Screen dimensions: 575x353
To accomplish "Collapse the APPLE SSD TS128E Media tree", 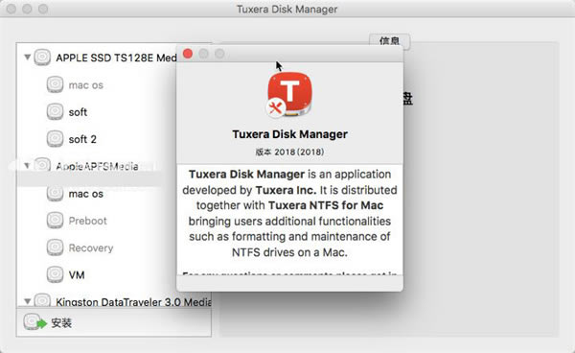I will [x=27, y=58].
